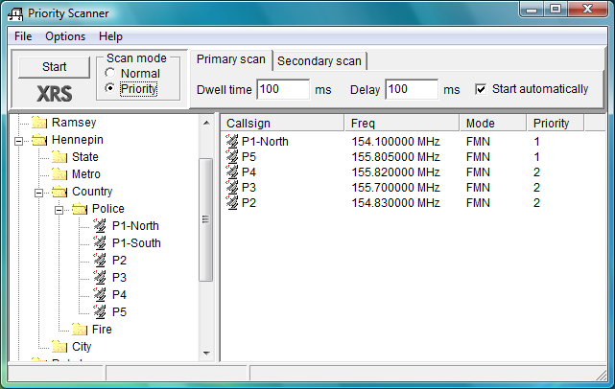Select the Ramsey tree item
Viewport: 615px width, 389px height.
[74, 123]
